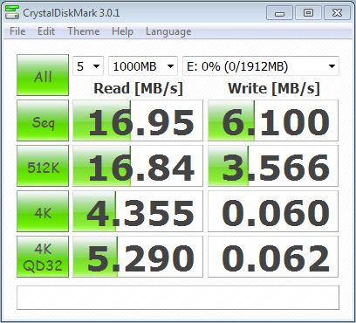Open the Edit menu
Screen dimensions: 356x323
click(x=46, y=31)
